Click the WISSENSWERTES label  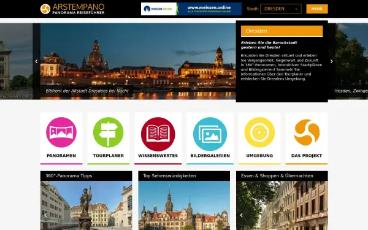click(x=158, y=156)
